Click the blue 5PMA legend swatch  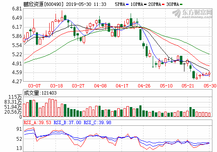click(x=127, y=5)
